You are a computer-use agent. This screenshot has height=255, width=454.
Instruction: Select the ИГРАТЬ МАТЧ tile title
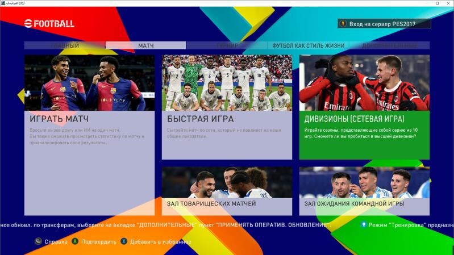[59, 119]
